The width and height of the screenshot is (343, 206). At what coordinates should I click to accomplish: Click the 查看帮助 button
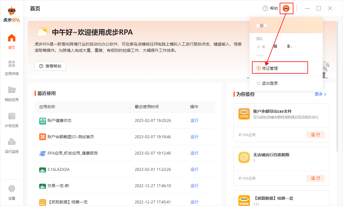coord(50,66)
